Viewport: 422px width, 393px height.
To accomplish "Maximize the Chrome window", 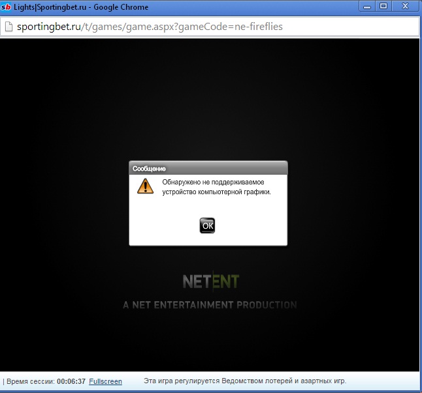I will (383, 6).
